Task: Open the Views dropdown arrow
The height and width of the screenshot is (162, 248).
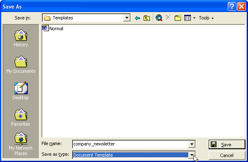Action: [194, 18]
